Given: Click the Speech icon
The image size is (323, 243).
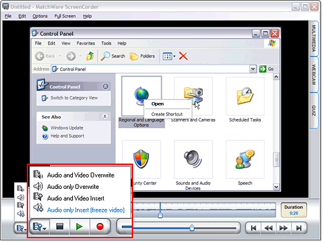Looking at the screenshot, I should click(x=245, y=159).
